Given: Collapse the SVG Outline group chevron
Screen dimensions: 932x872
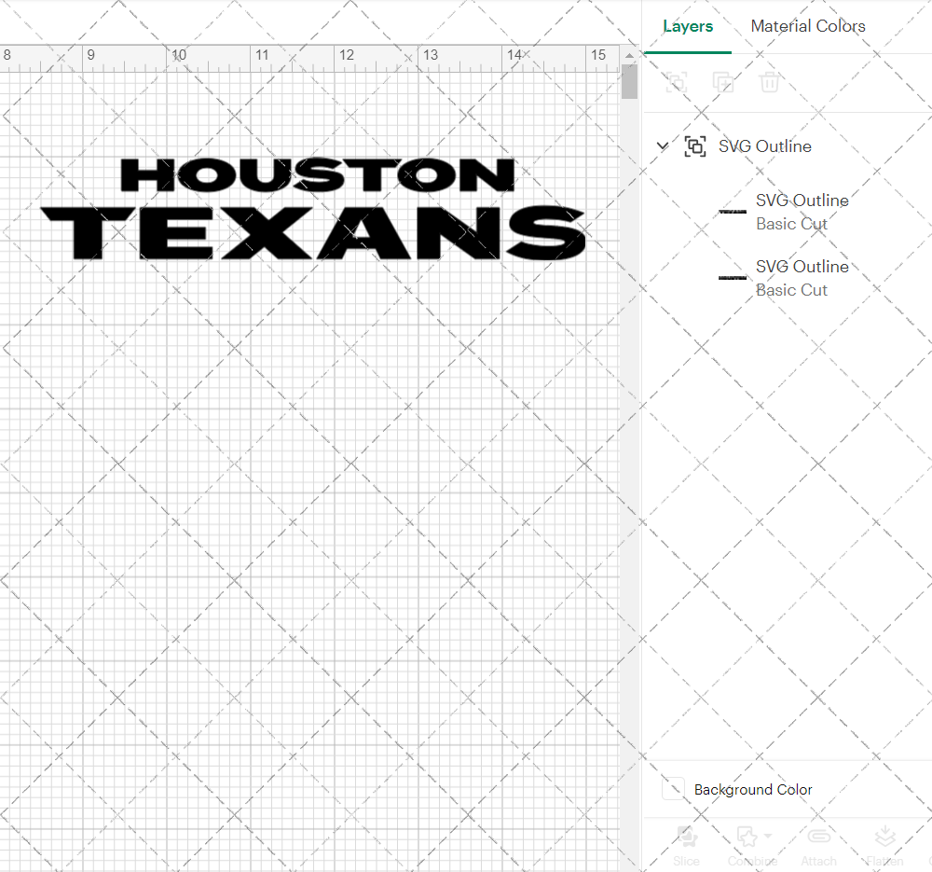Looking at the screenshot, I should [663, 145].
